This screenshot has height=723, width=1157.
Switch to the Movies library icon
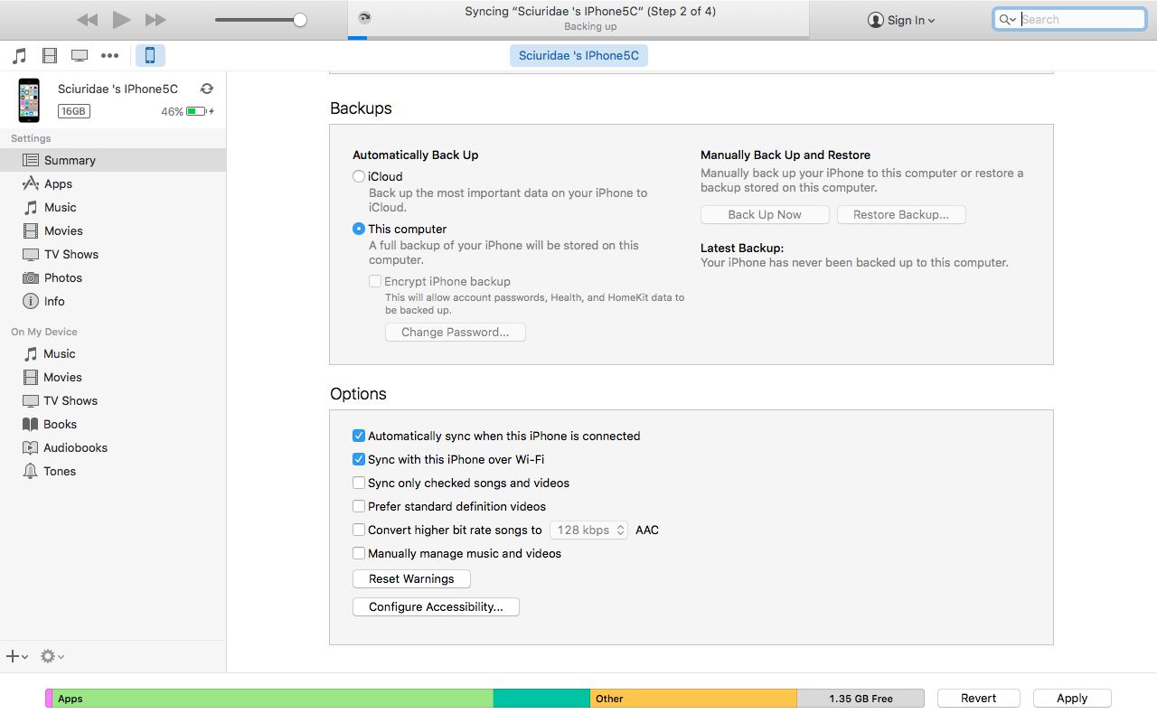click(50, 56)
